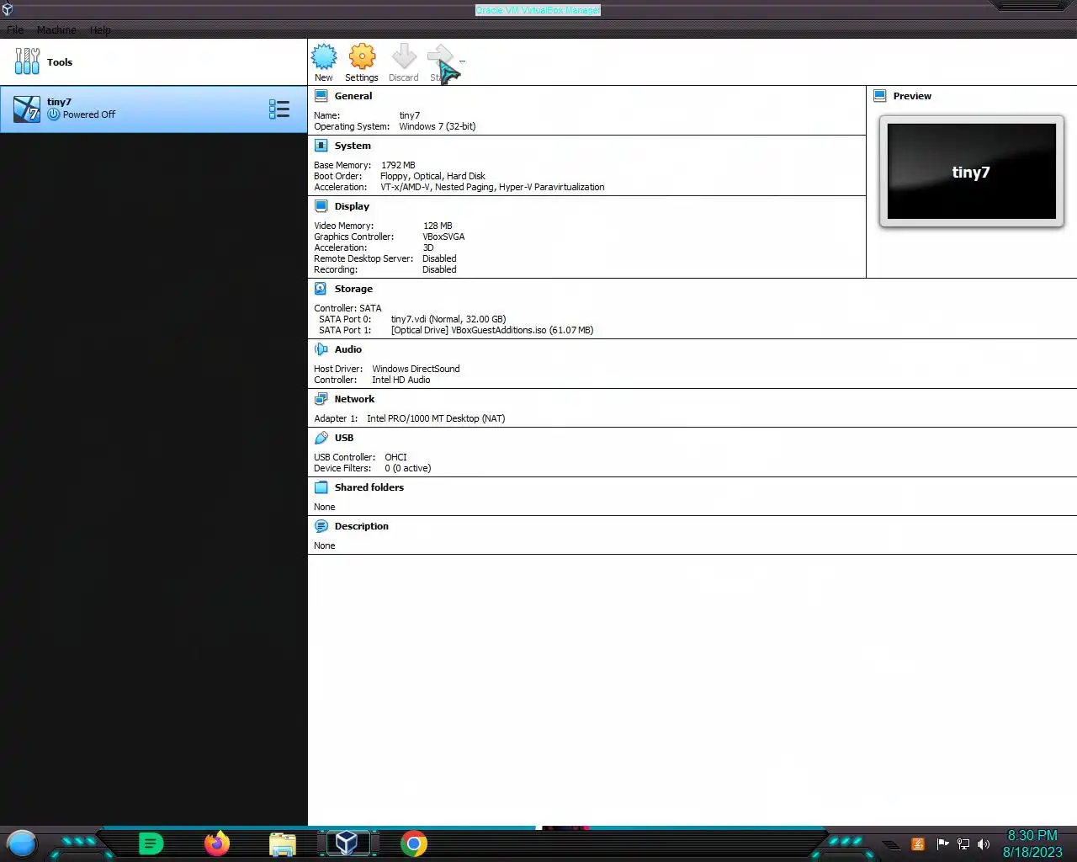Open Settings with the gear toolbar icon
The image size is (1077, 862).
(362, 57)
